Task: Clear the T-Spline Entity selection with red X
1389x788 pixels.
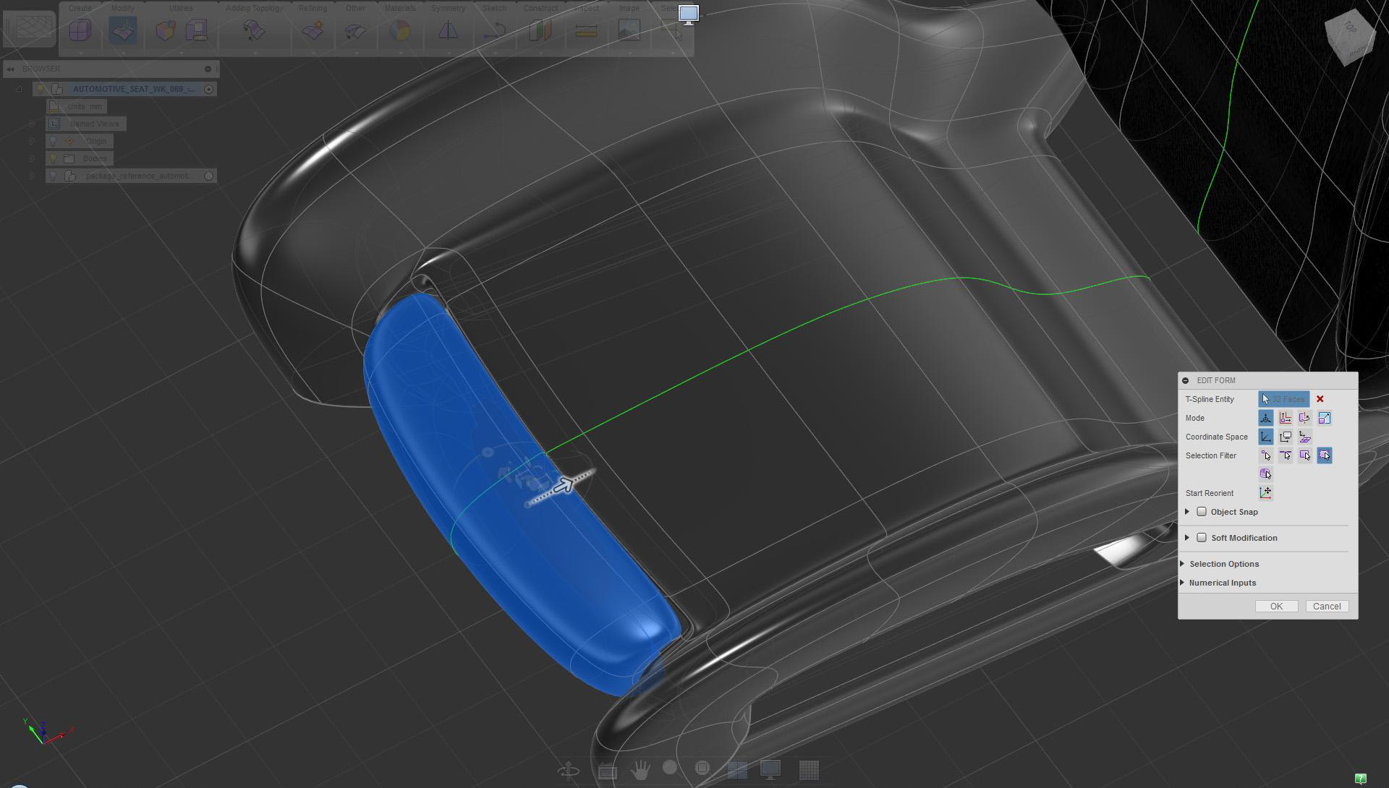Action: [1320, 399]
